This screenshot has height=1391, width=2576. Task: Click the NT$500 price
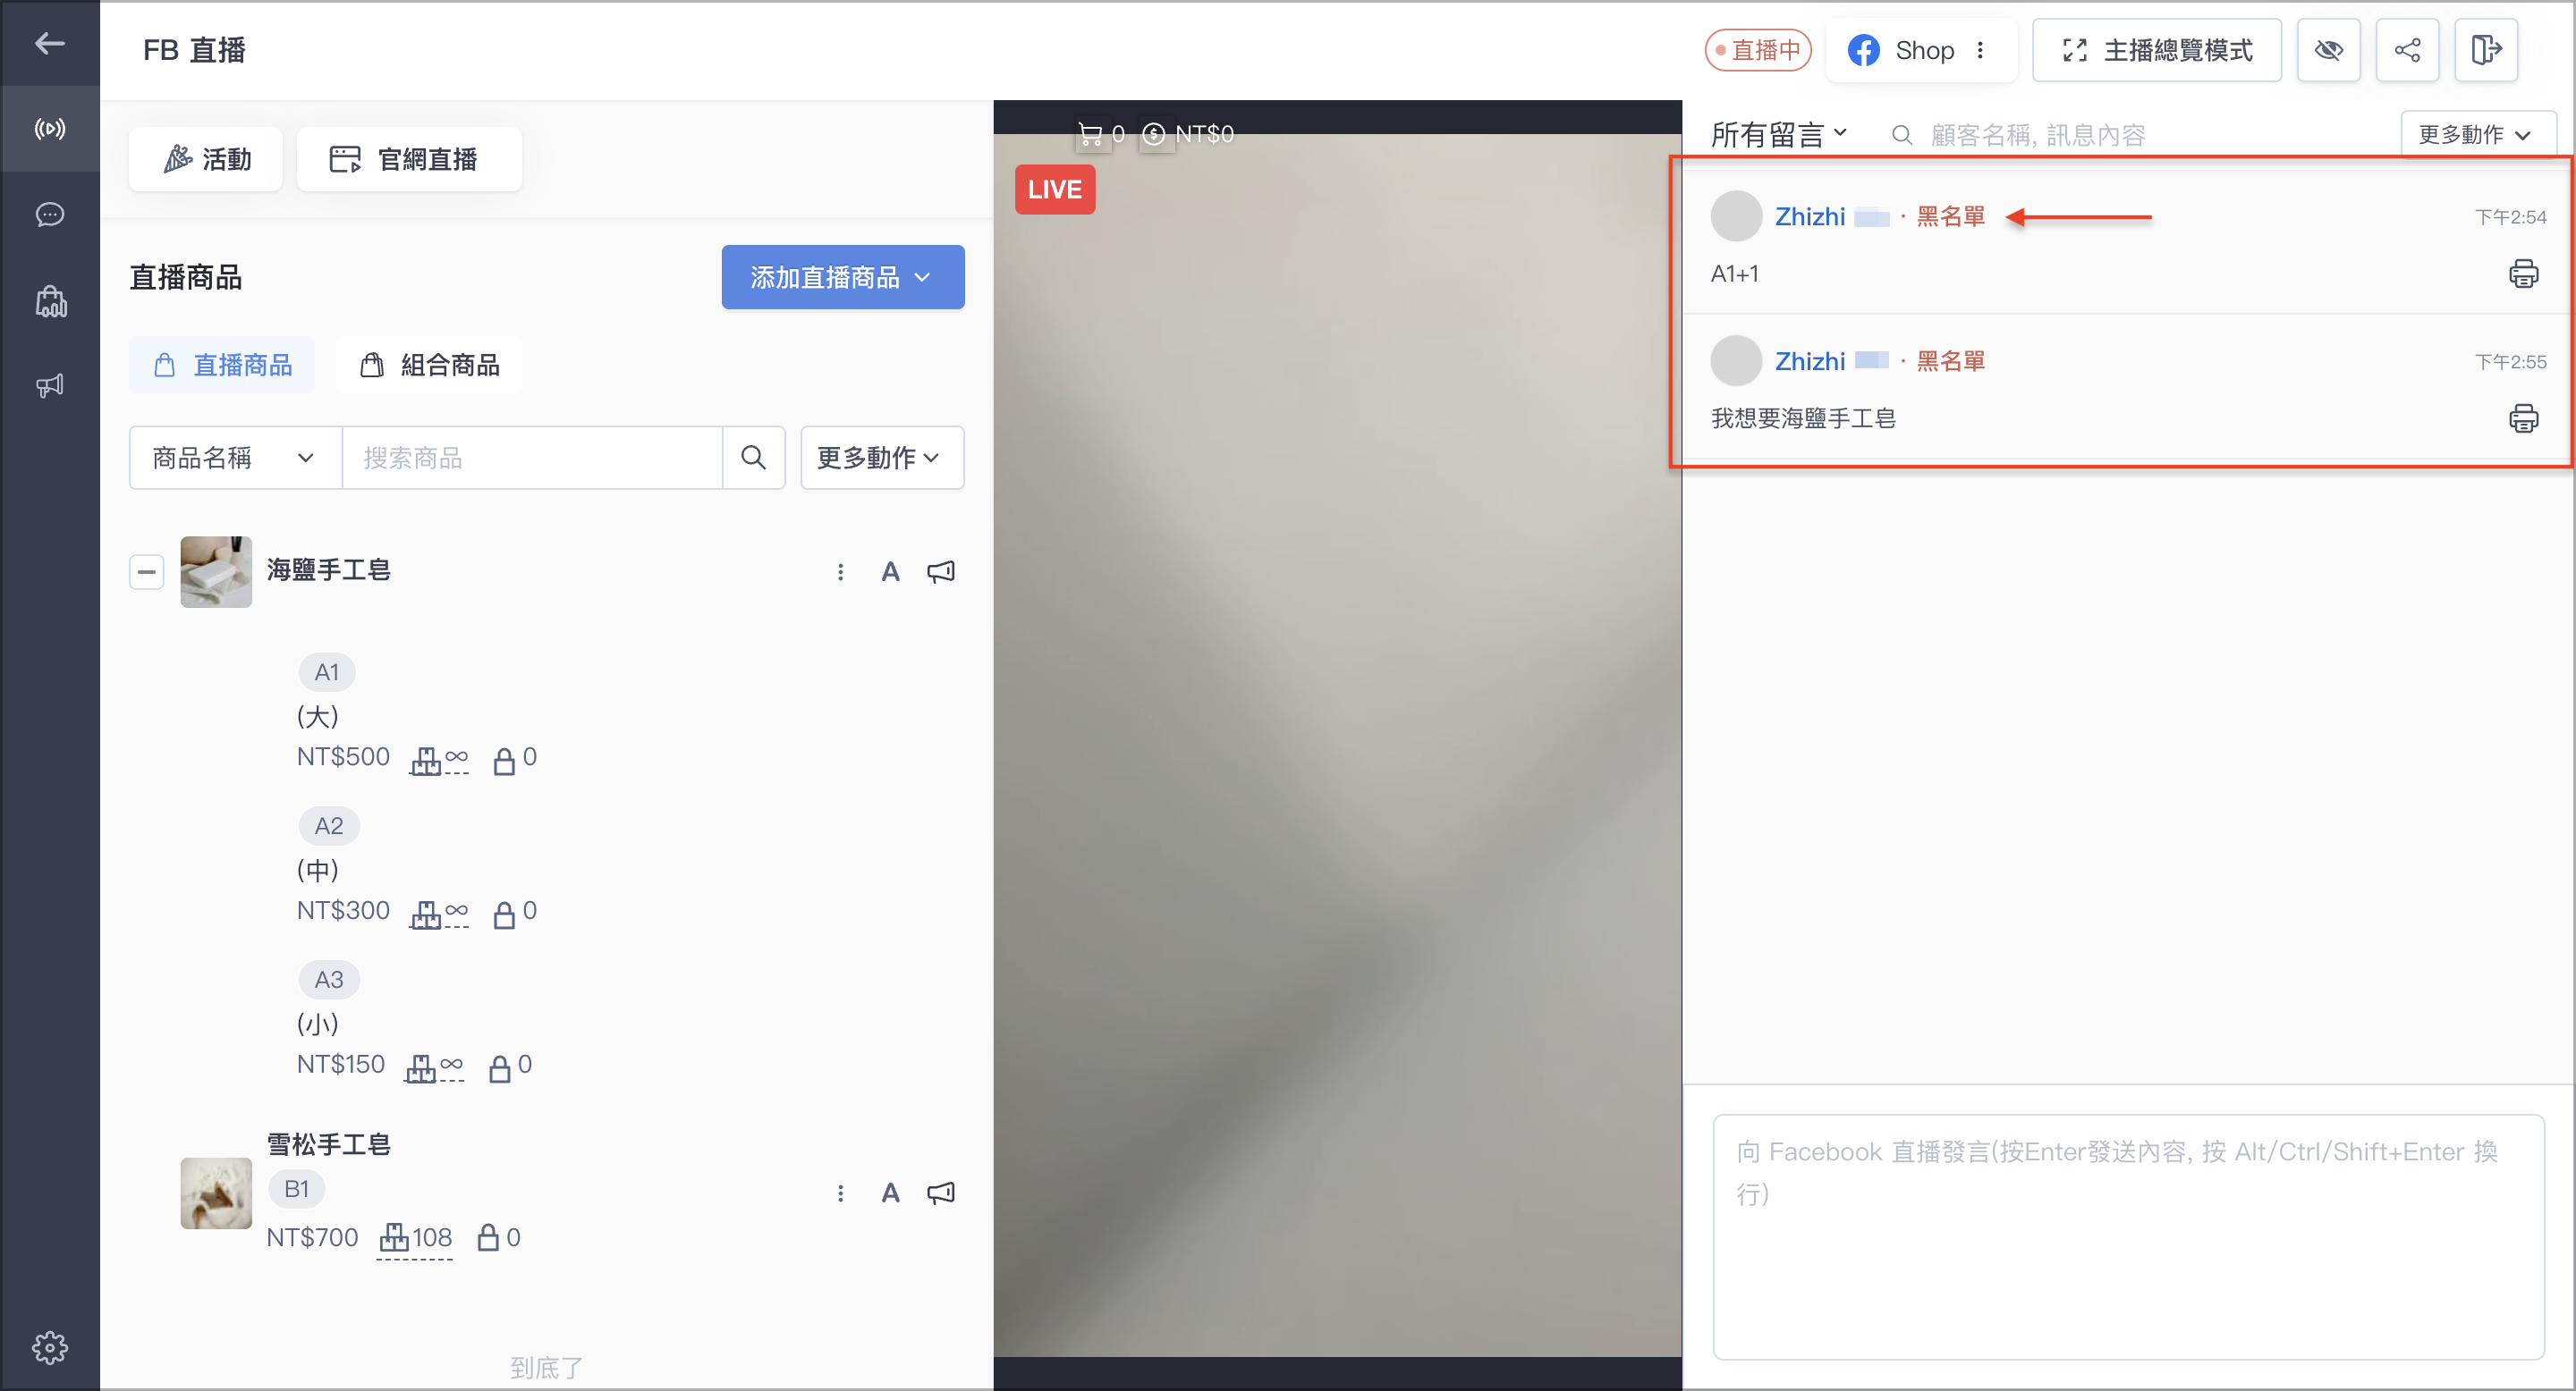click(343, 757)
